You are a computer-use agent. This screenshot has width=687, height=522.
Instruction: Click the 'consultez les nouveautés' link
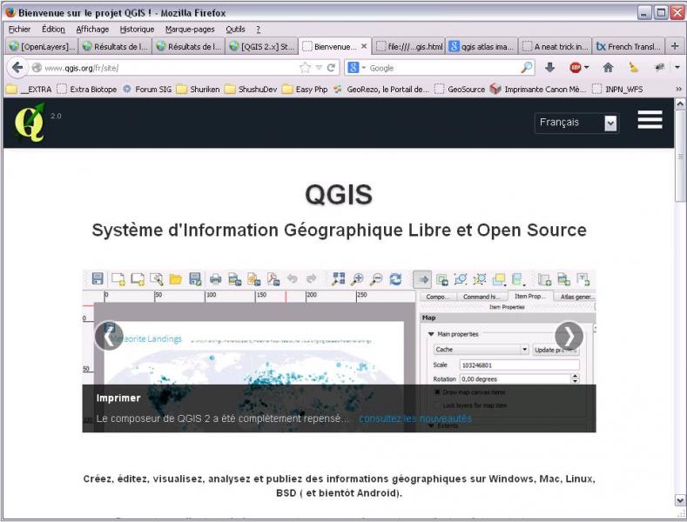point(415,418)
